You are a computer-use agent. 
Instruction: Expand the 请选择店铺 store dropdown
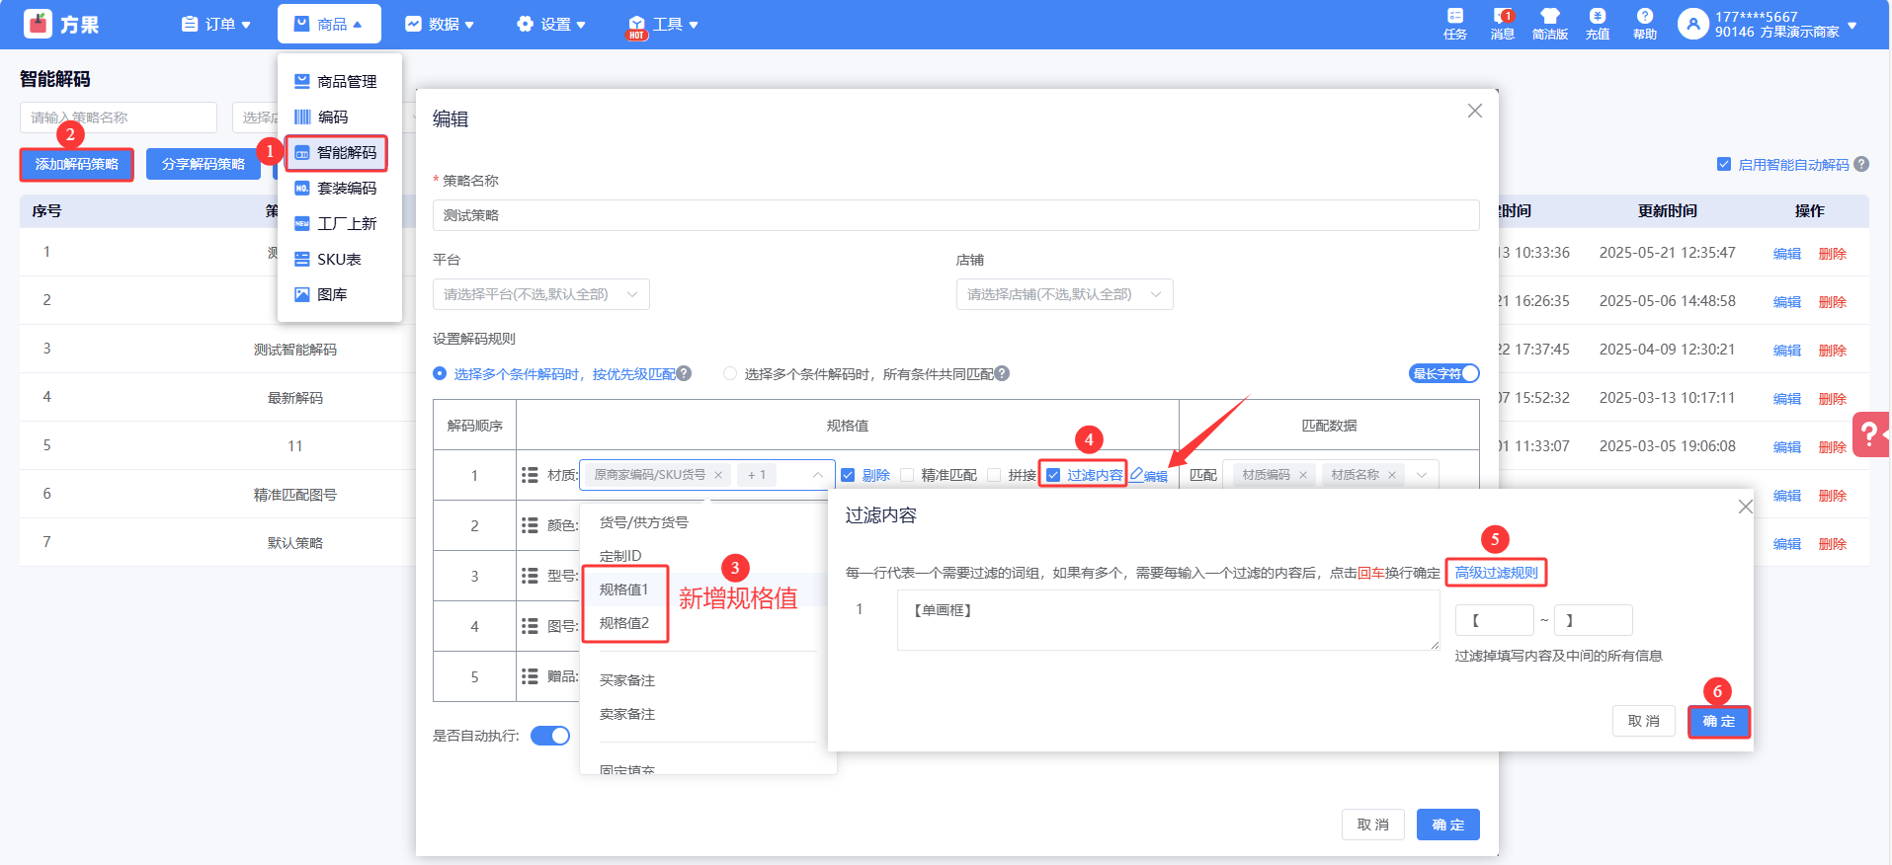tap(1064, 294)
